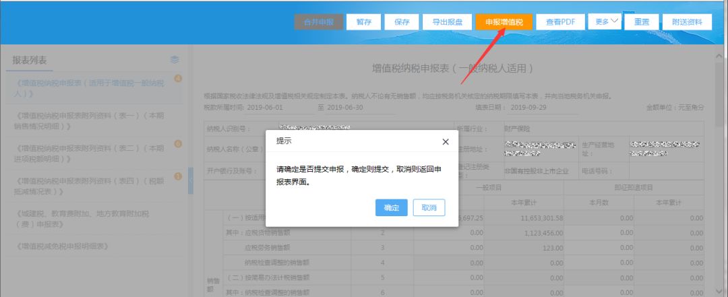This screenshot has width=728, height=297.
Task: Click the orange badge on 附列资料(表四)
Action: [178, 176]
